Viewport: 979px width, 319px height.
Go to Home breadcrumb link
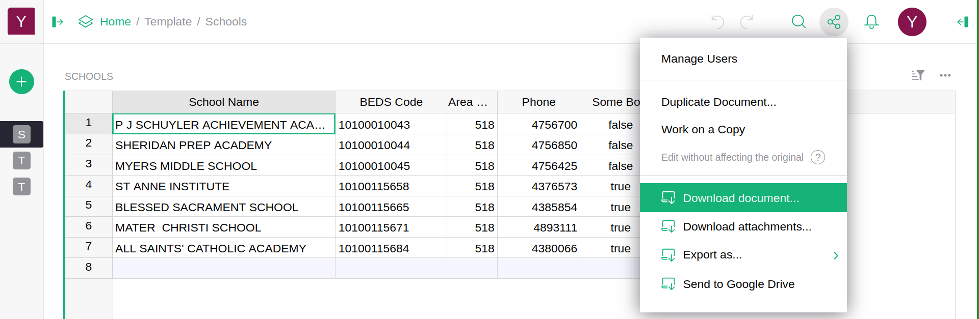click(115, 22)
